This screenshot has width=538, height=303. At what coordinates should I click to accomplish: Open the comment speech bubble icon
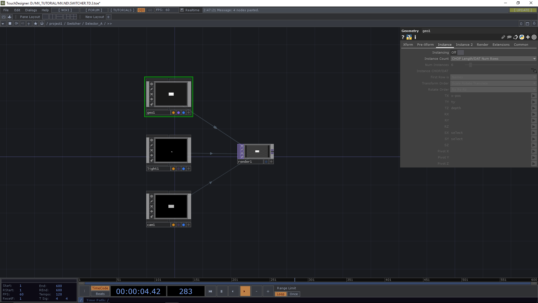[x=509, y=37]
